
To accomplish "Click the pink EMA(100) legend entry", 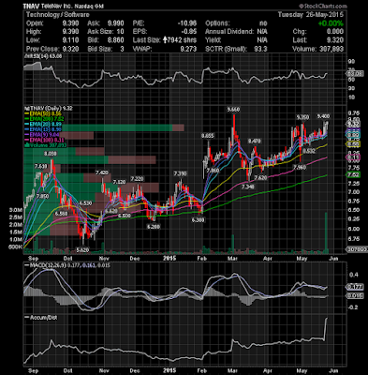I will click(45, 140).
